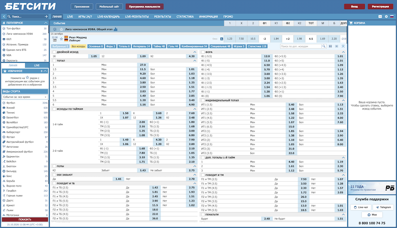
Task: Switch to the single-column layout icon
Action: (337, 46)
